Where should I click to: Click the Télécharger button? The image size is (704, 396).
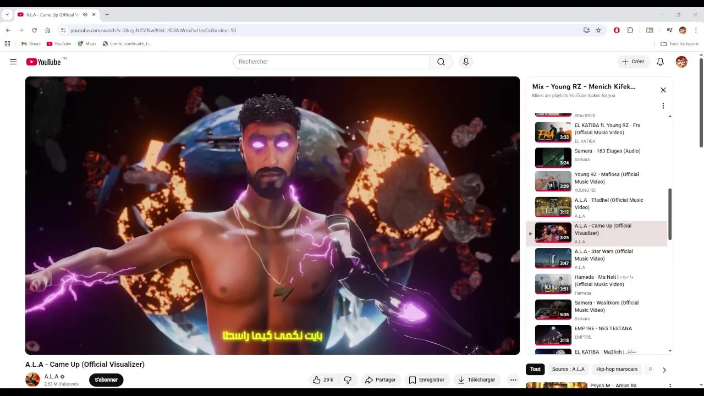click(x=476, y=380)
